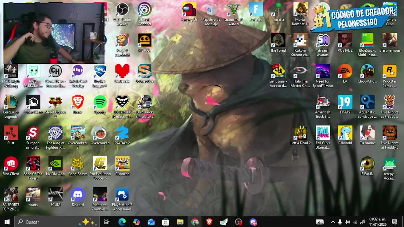Launch Ubisoft Connect from the desktop
Screen dimensions: 404x227
click(x=145, y=14)
